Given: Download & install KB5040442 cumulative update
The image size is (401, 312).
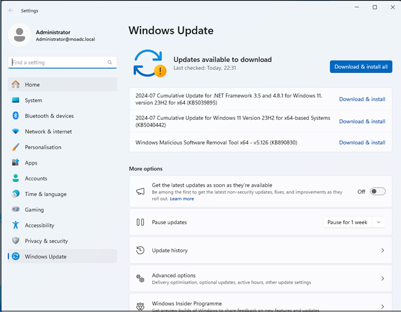Looking at the screenshot, I should [x=362, y=121].
